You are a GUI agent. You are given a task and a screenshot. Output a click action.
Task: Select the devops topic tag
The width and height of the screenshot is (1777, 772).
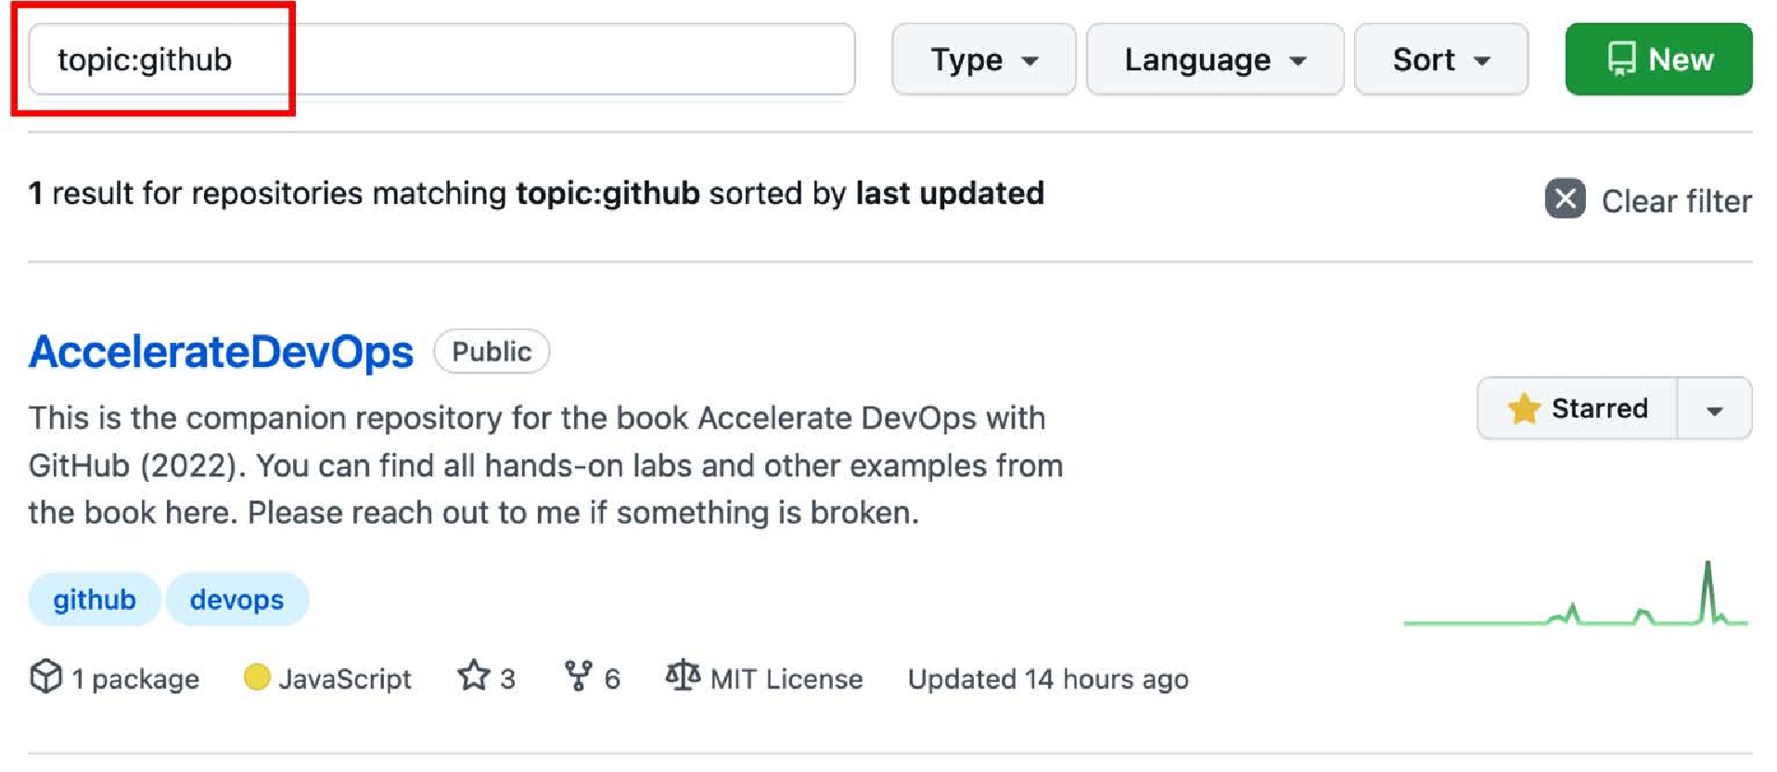click(x=237, y=600)
